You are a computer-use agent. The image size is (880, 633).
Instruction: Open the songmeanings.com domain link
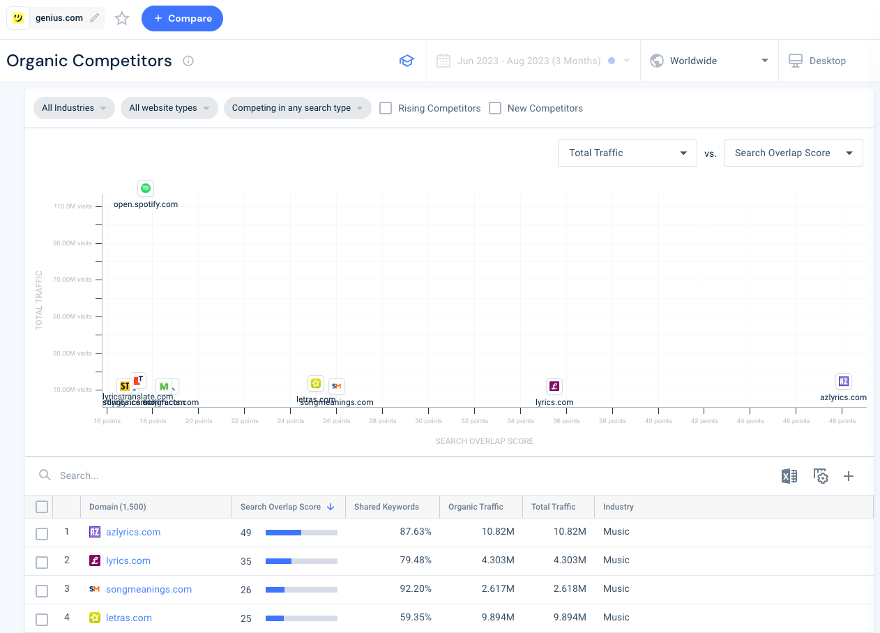click(x=149, y=589)
